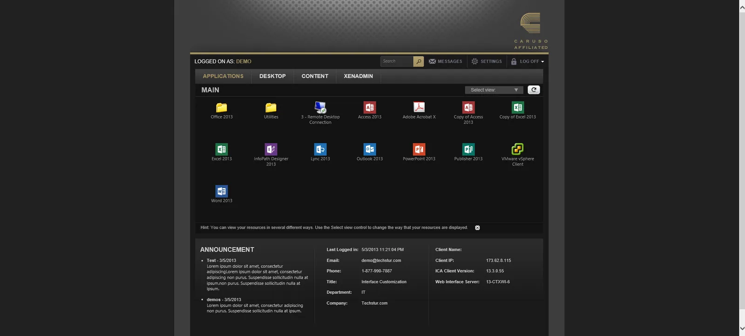Open Messages
This screenshot has height=336, width=745.
[x=446, y=61]
